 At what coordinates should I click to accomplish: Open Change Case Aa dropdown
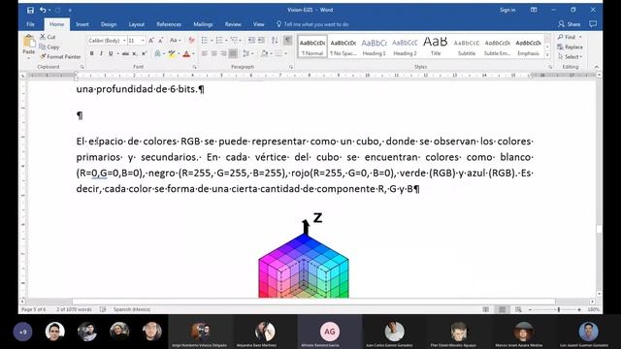point(175,41)
